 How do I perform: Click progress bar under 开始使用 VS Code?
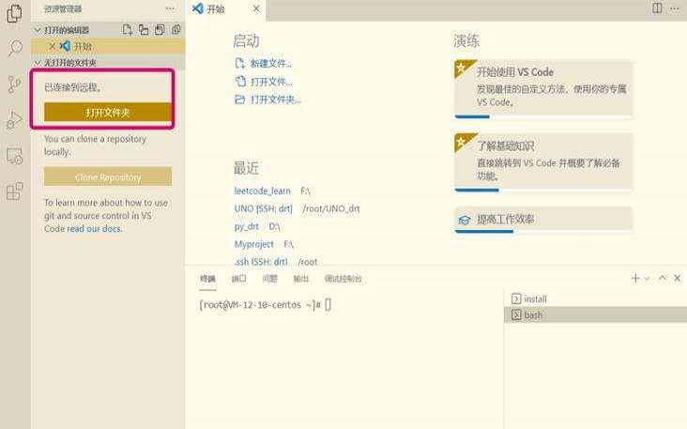click(x=543, y=116)
